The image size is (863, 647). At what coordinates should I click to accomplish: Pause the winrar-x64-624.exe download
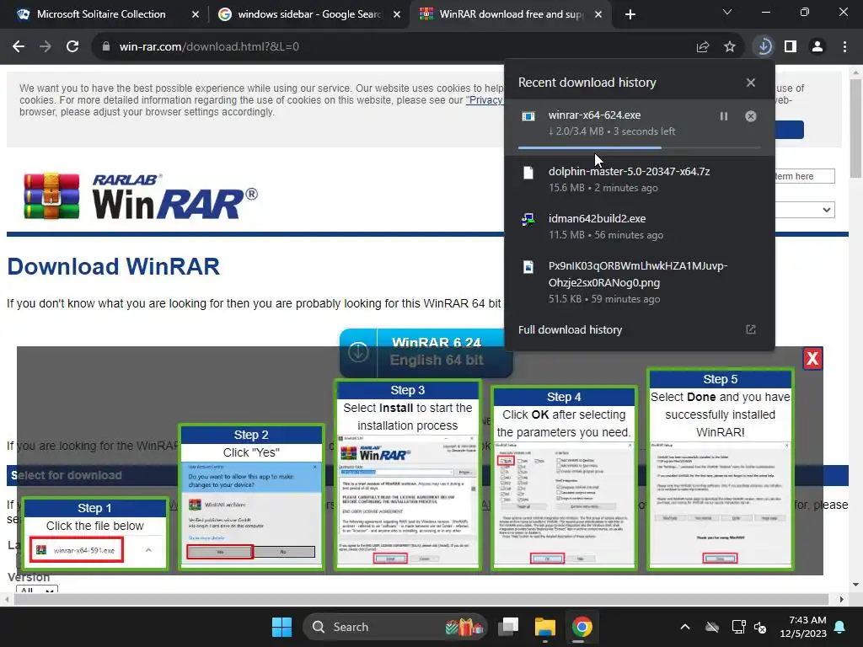pyautogui.click(x=724, y=116)
